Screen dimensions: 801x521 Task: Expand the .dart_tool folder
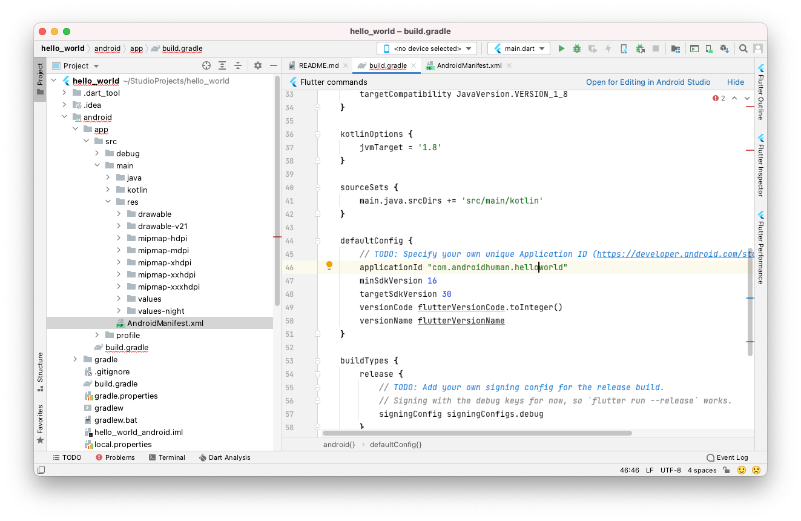[x=65, y=93]
